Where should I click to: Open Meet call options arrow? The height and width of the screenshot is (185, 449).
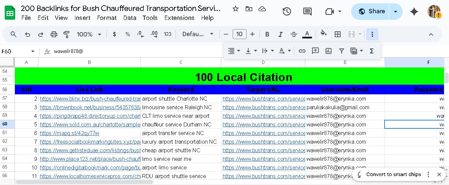[x=340, y=12]
